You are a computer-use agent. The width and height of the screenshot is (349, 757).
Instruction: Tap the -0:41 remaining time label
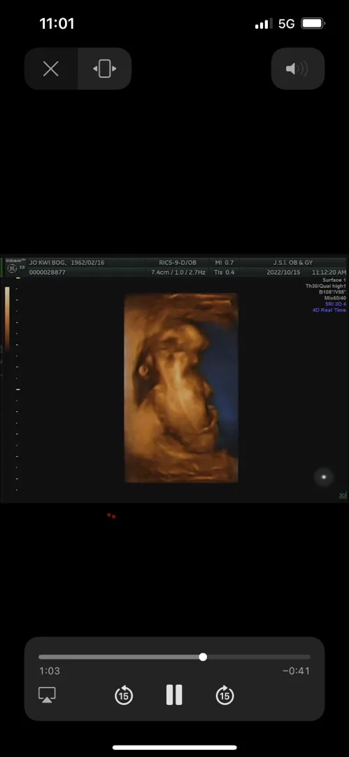pyautogui.click(x=296, y=671)
